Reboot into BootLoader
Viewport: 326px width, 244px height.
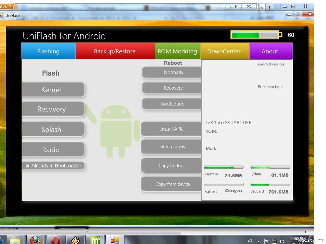pos(172,104)
